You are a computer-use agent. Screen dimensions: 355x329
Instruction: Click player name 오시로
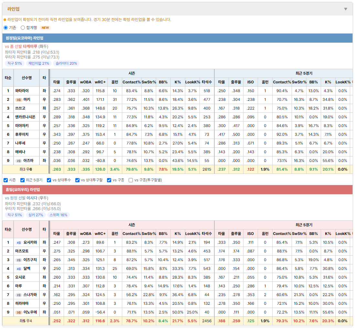coord(20,277)
